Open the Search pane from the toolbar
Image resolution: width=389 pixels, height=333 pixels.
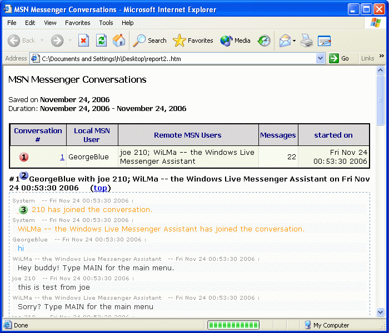click(149, 41)
